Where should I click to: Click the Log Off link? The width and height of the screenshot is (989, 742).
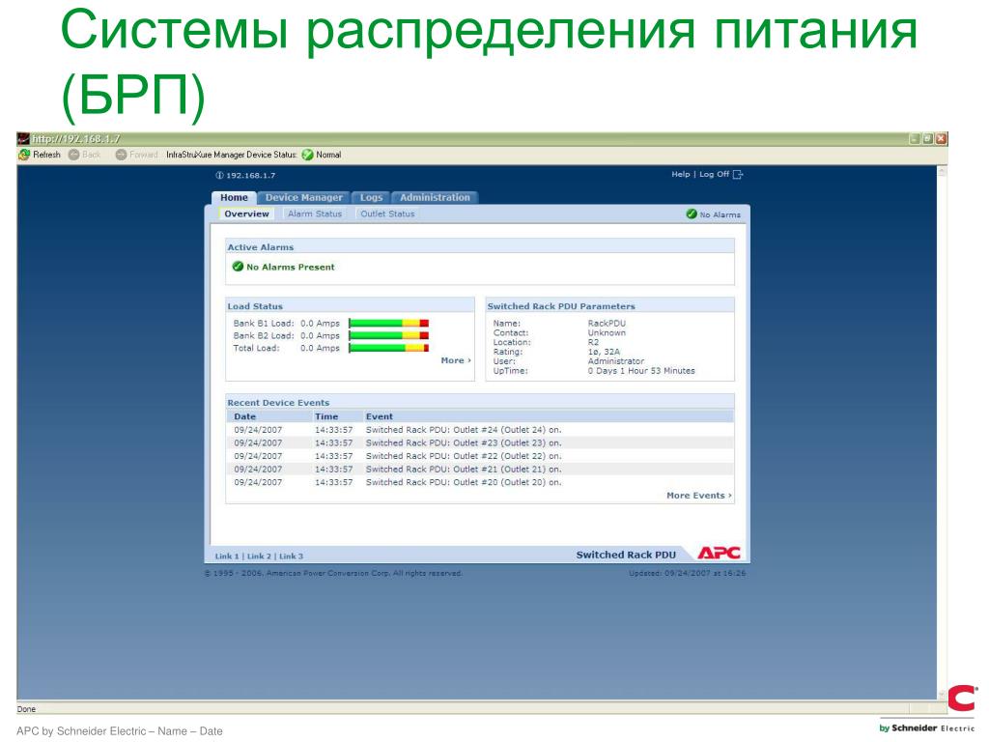(714, 174)
